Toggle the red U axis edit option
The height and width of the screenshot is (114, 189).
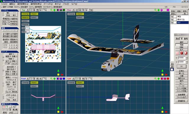tap(4, 107)
